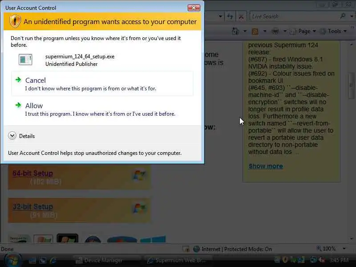Click the Show Desktop quick launch icon

[32, 260]
